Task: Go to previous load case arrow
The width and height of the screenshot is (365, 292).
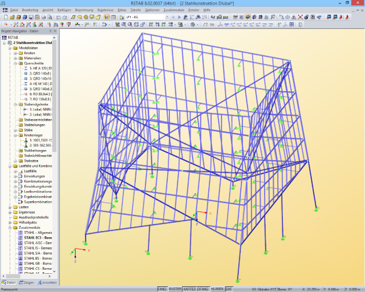Action: (x=173, y=17)
